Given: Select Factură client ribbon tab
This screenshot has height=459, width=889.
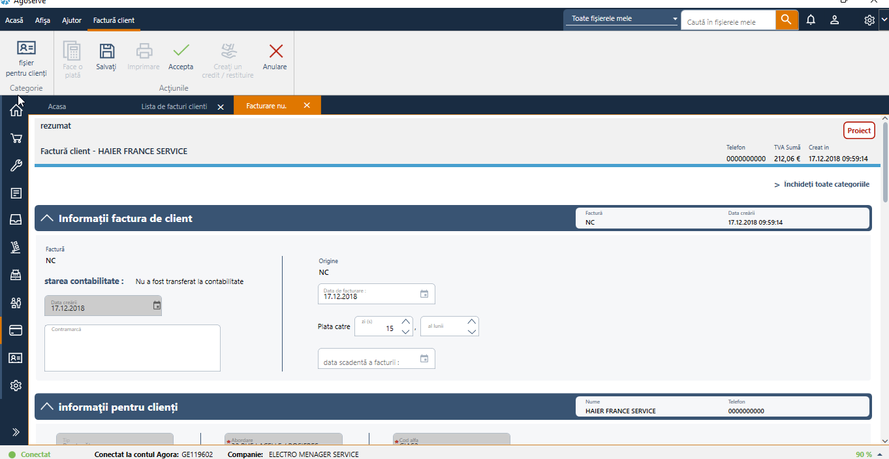Looking at the screenshot, I should coord(114,20).
